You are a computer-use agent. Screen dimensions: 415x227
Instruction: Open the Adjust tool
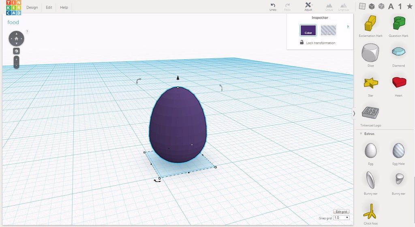pos(308,7)
